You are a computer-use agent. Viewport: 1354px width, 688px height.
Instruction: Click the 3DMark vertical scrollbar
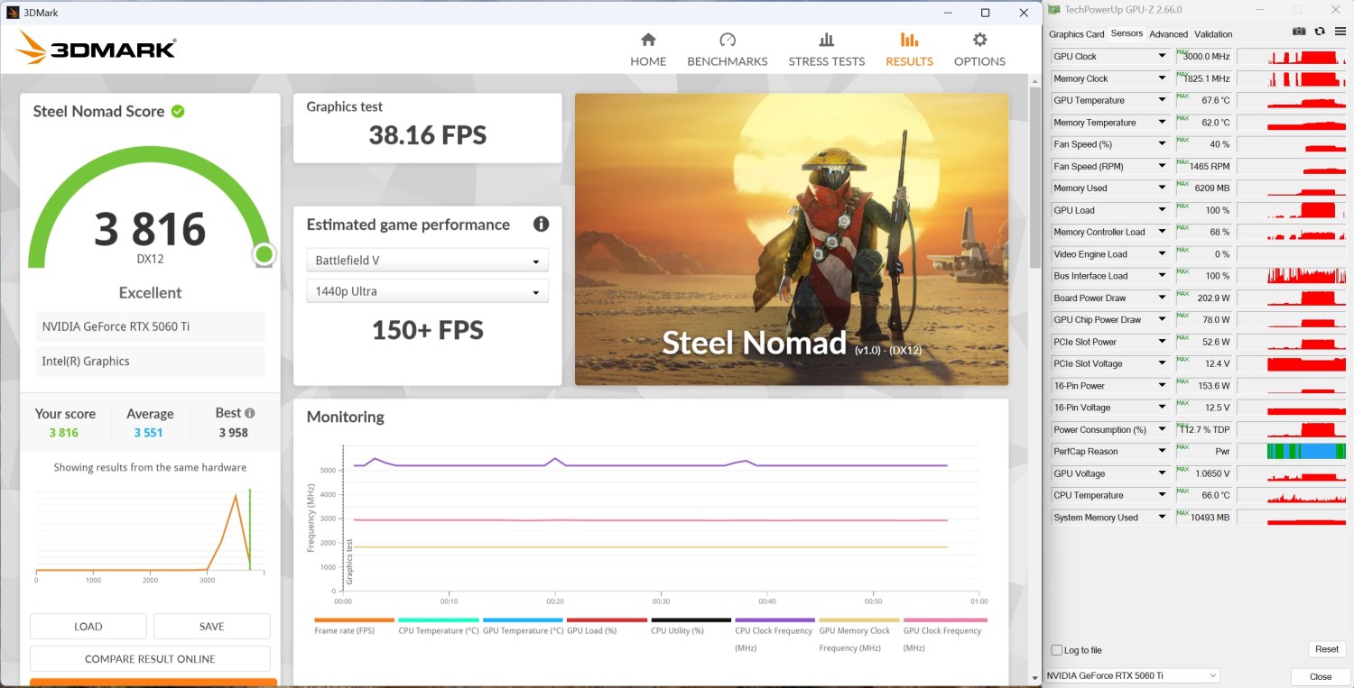pos(1034,176)
